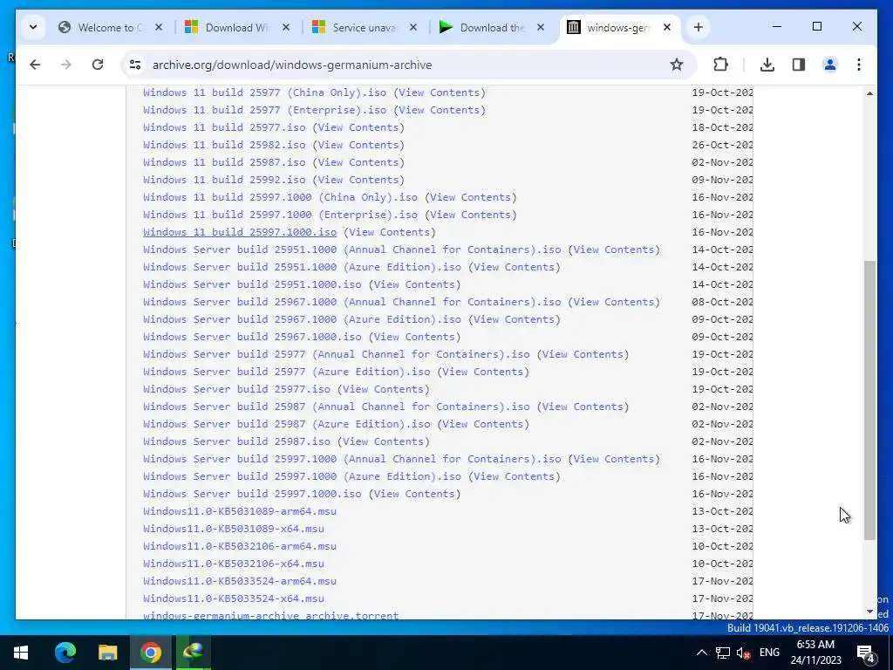
Task: Switch to the 'Download Wi' tab
Action: tap(236, 27)
